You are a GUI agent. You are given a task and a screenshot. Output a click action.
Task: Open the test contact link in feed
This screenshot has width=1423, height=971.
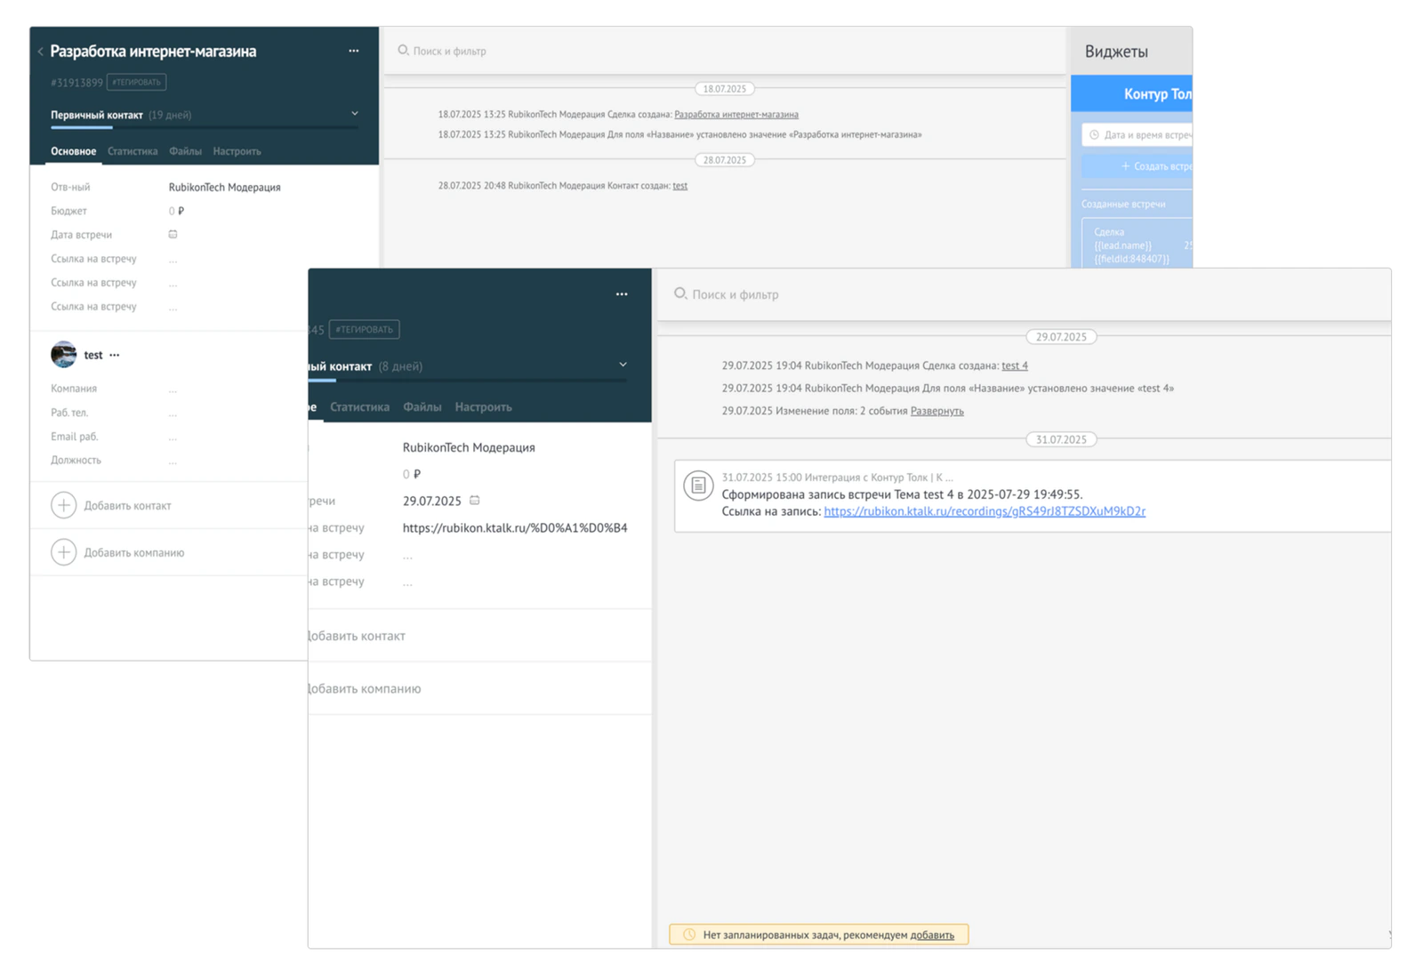coord(680,186)
